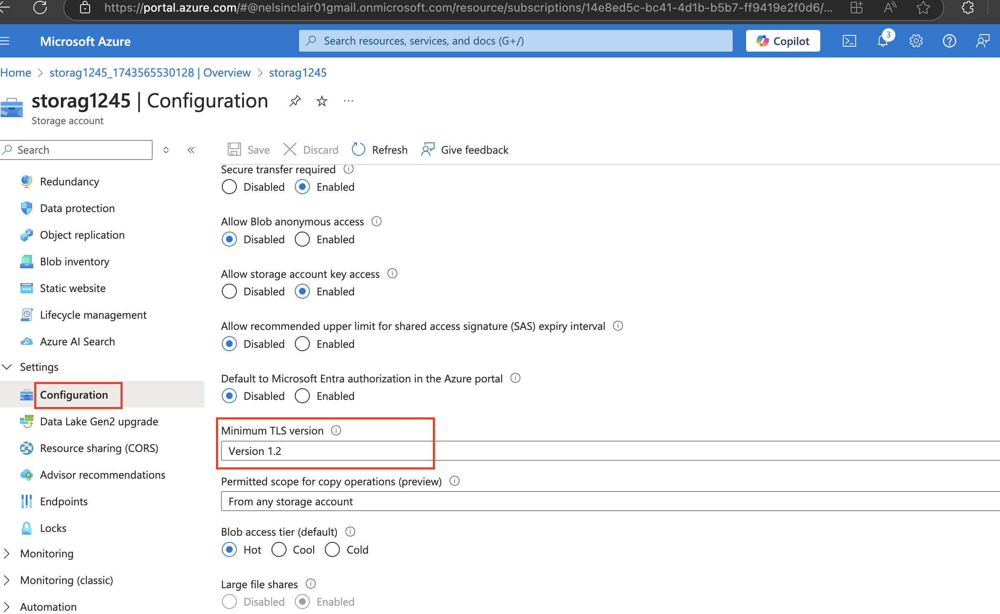Collapse the sidebar with double chevron
The image size is (1000, 614).
pos(191,150)
